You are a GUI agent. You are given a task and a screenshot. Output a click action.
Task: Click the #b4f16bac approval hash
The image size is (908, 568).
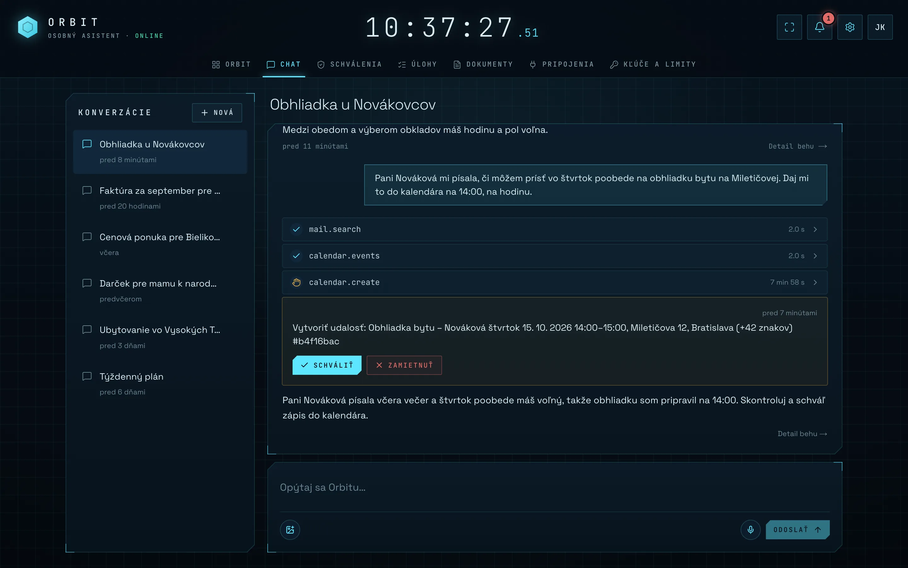pos(316,341)
